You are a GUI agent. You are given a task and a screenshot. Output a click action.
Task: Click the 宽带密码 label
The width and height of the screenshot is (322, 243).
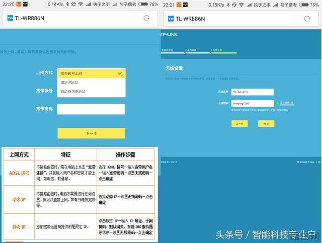[x=44, y=109]
